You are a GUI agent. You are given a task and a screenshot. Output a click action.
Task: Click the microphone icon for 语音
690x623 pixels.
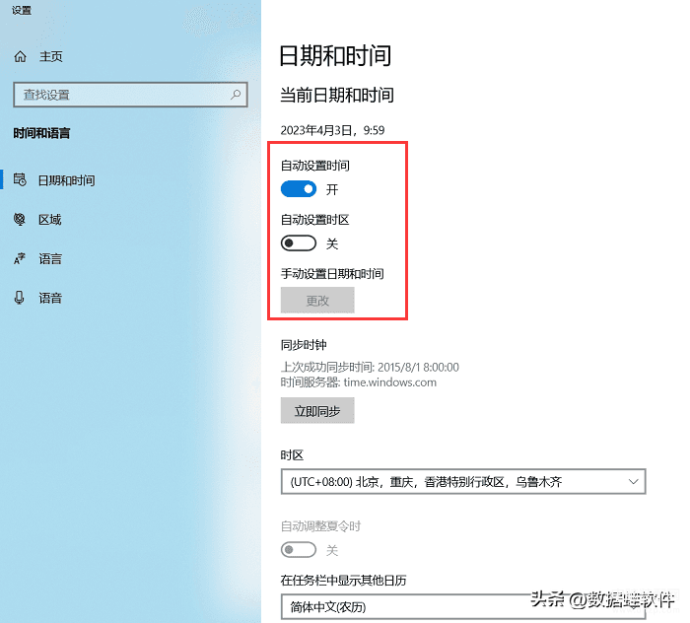point(20,298)
